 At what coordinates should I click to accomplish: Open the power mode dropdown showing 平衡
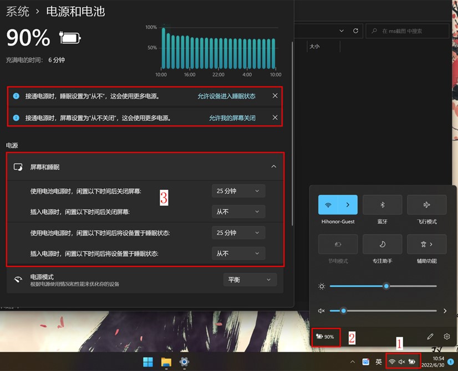[x=250, y=280]
